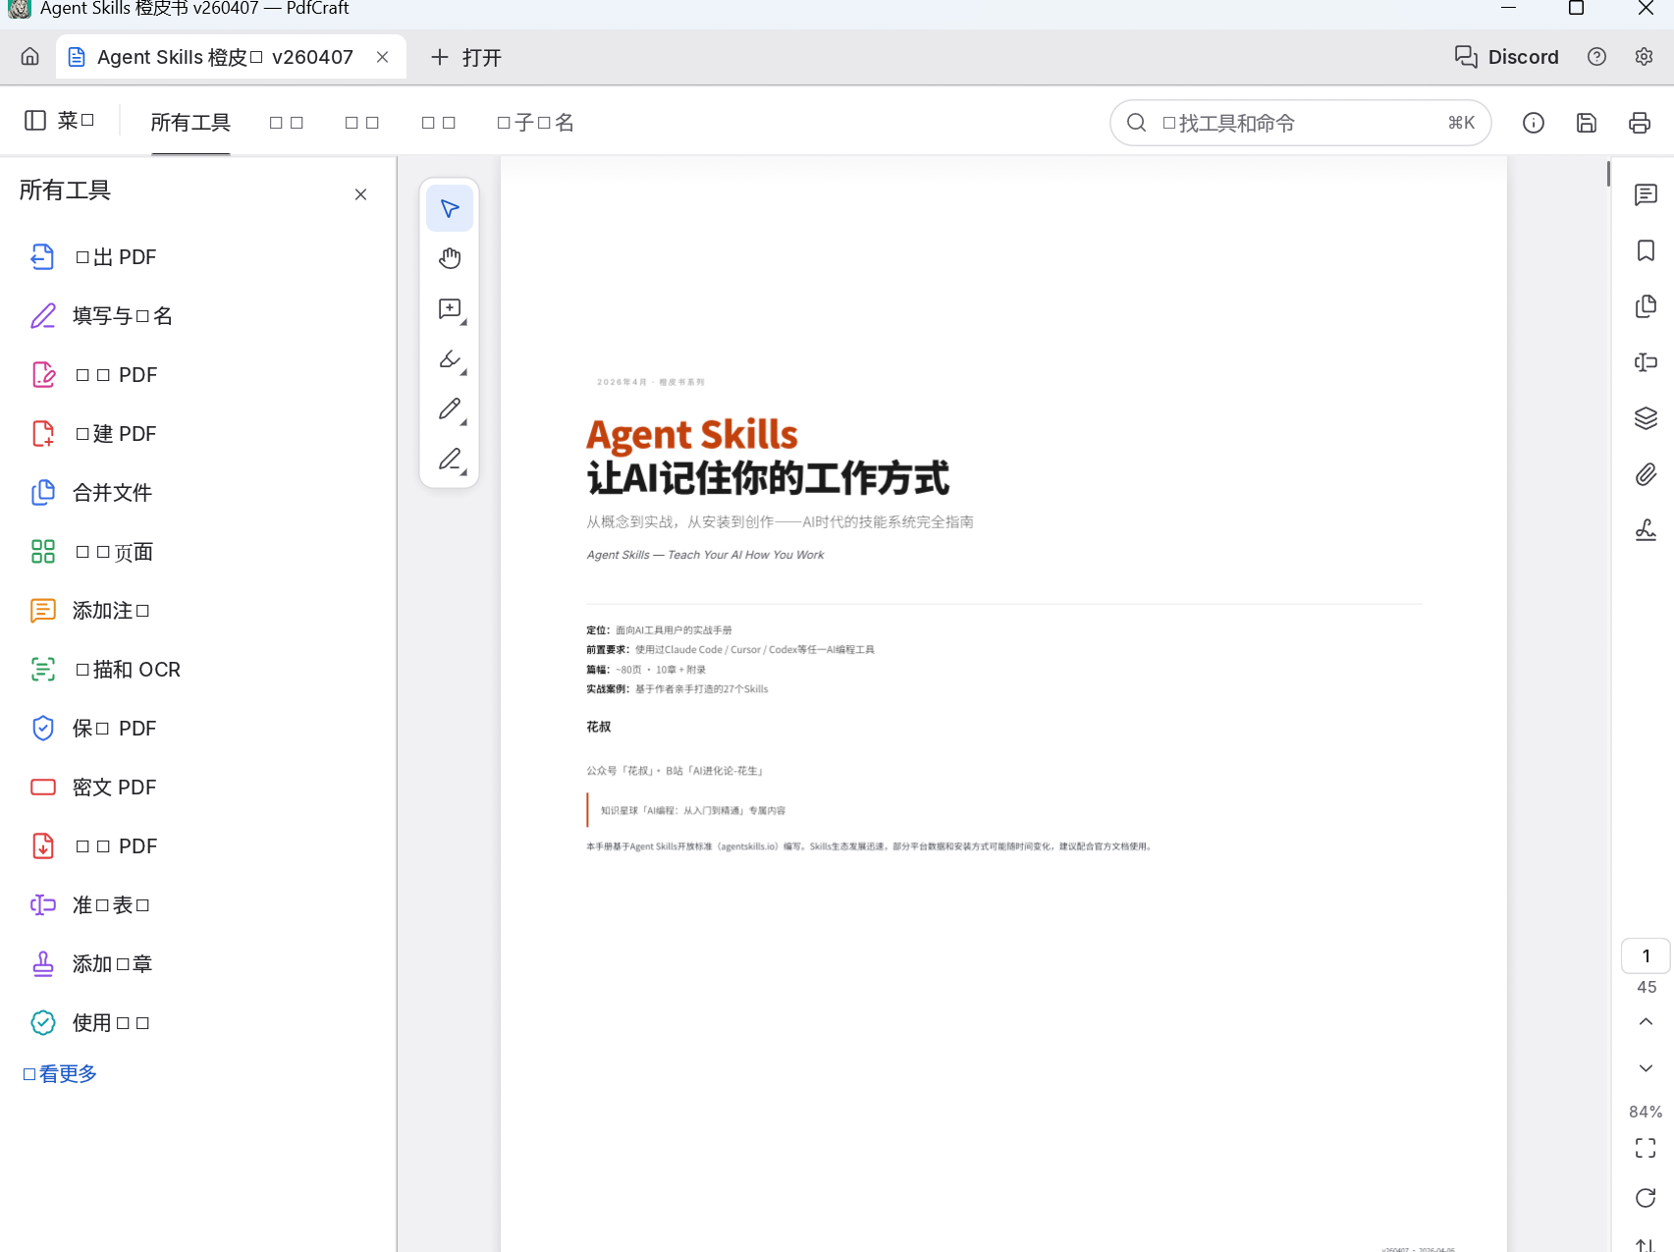Close the Agent Skills document tab

tap(383, 57)
